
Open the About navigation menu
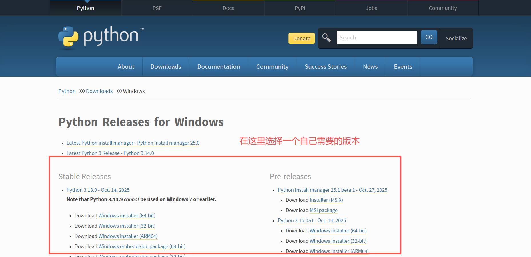126,66
